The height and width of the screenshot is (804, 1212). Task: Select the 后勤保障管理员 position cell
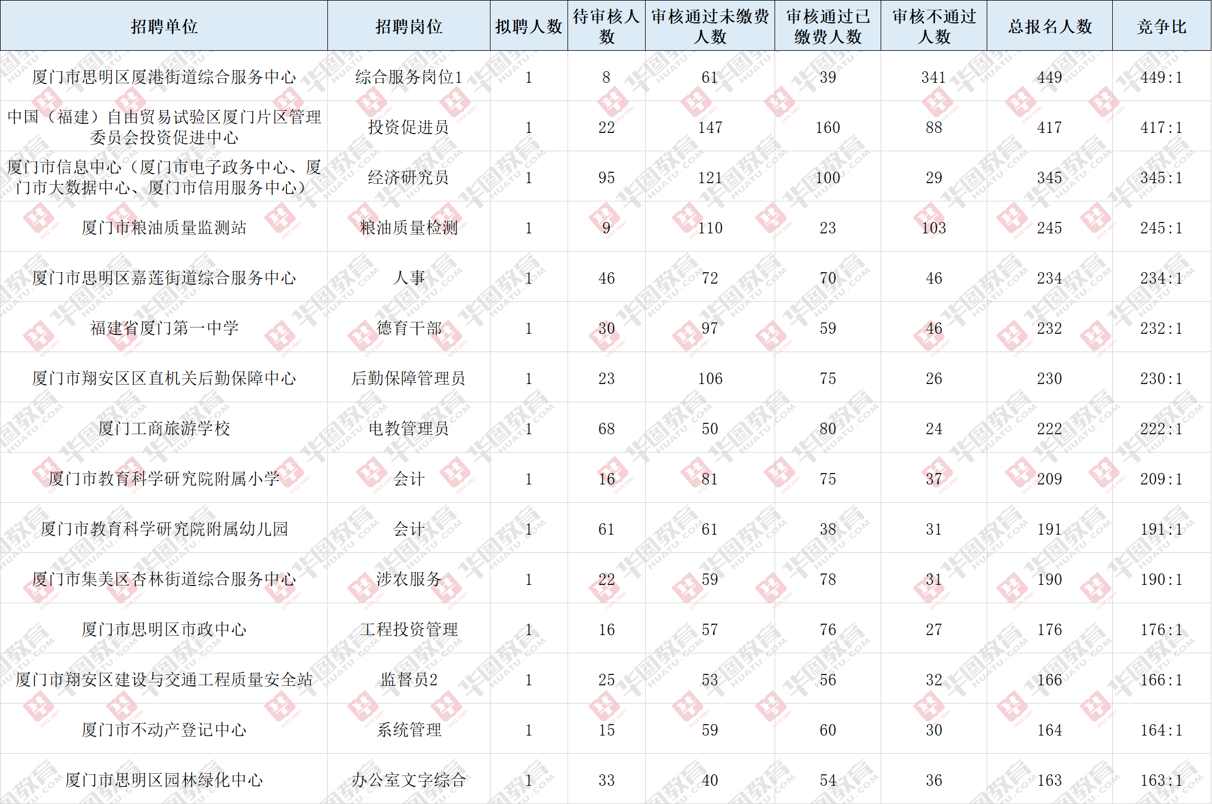[x=408, y=377]
